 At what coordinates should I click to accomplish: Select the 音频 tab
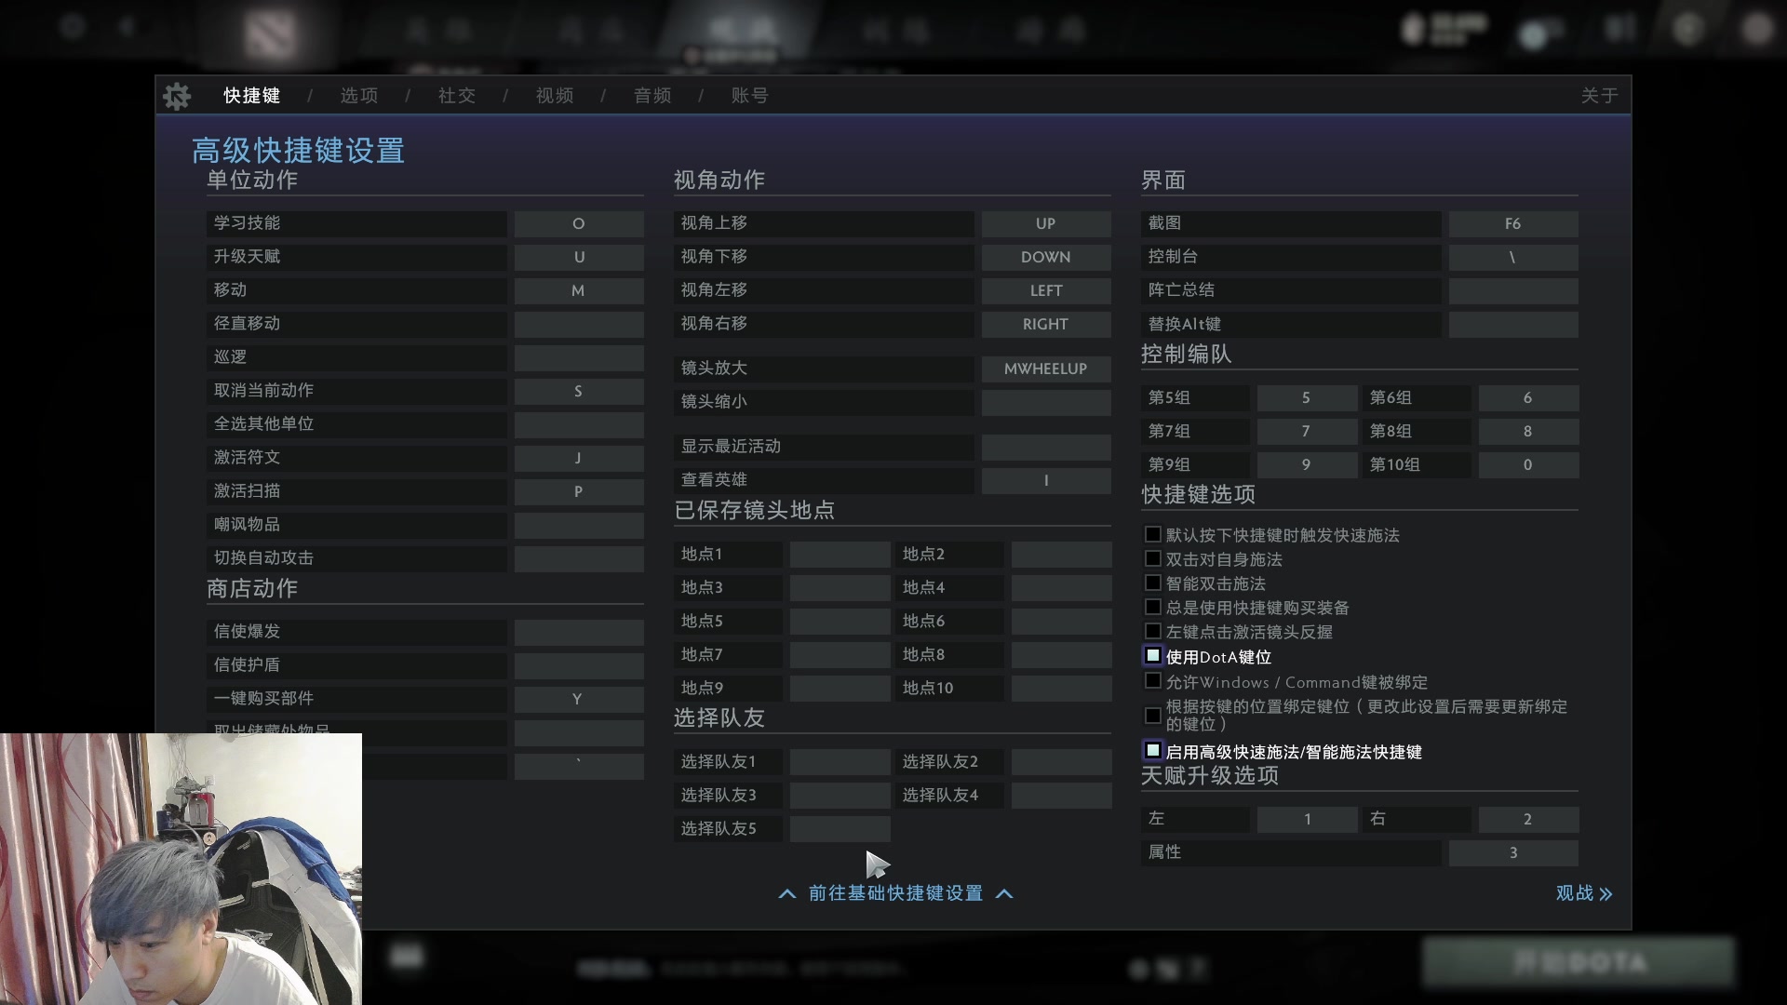[x=652, y=95]
